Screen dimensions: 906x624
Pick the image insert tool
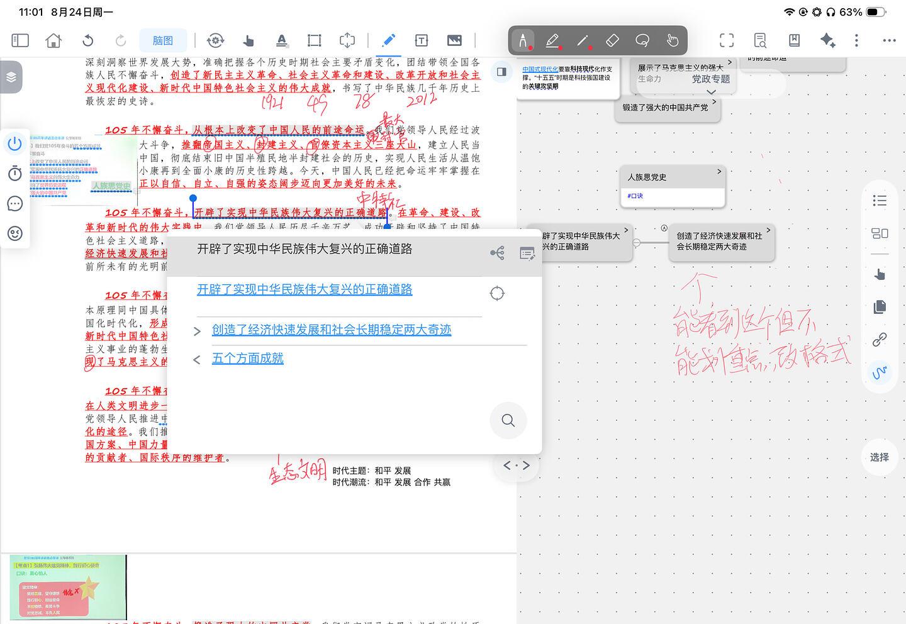pyautogui.click(x=454, y=41)
